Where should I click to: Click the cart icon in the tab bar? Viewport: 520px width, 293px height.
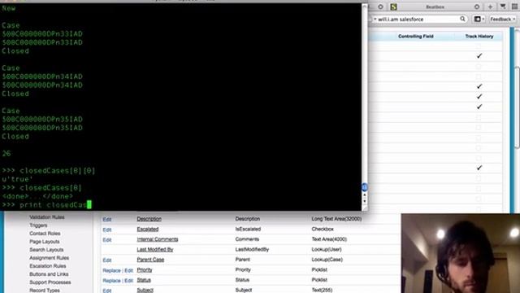click(503, 7)
